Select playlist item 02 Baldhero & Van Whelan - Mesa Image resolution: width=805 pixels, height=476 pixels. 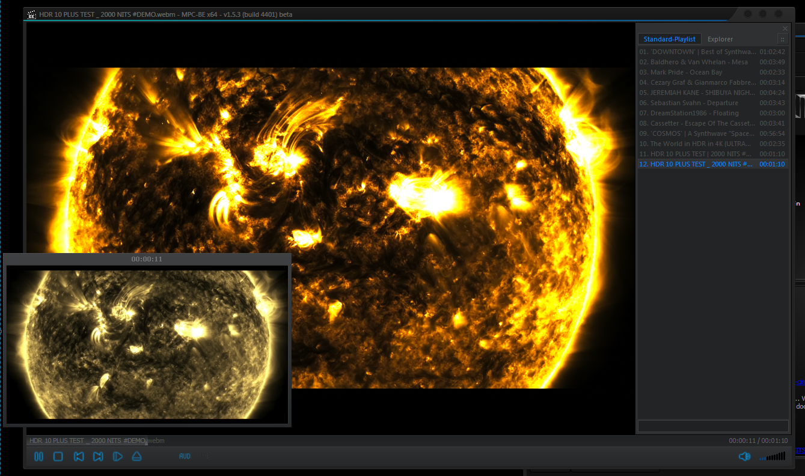(x=712, y=62)
